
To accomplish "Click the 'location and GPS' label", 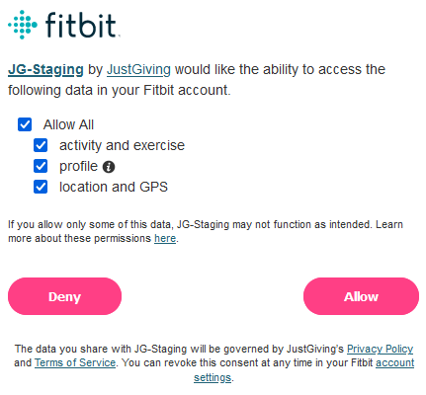I will [x=114, y=187].
